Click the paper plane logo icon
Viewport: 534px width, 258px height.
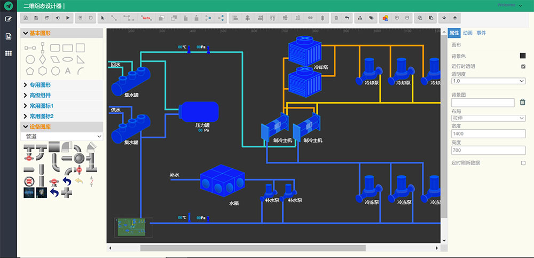[9, 6]
